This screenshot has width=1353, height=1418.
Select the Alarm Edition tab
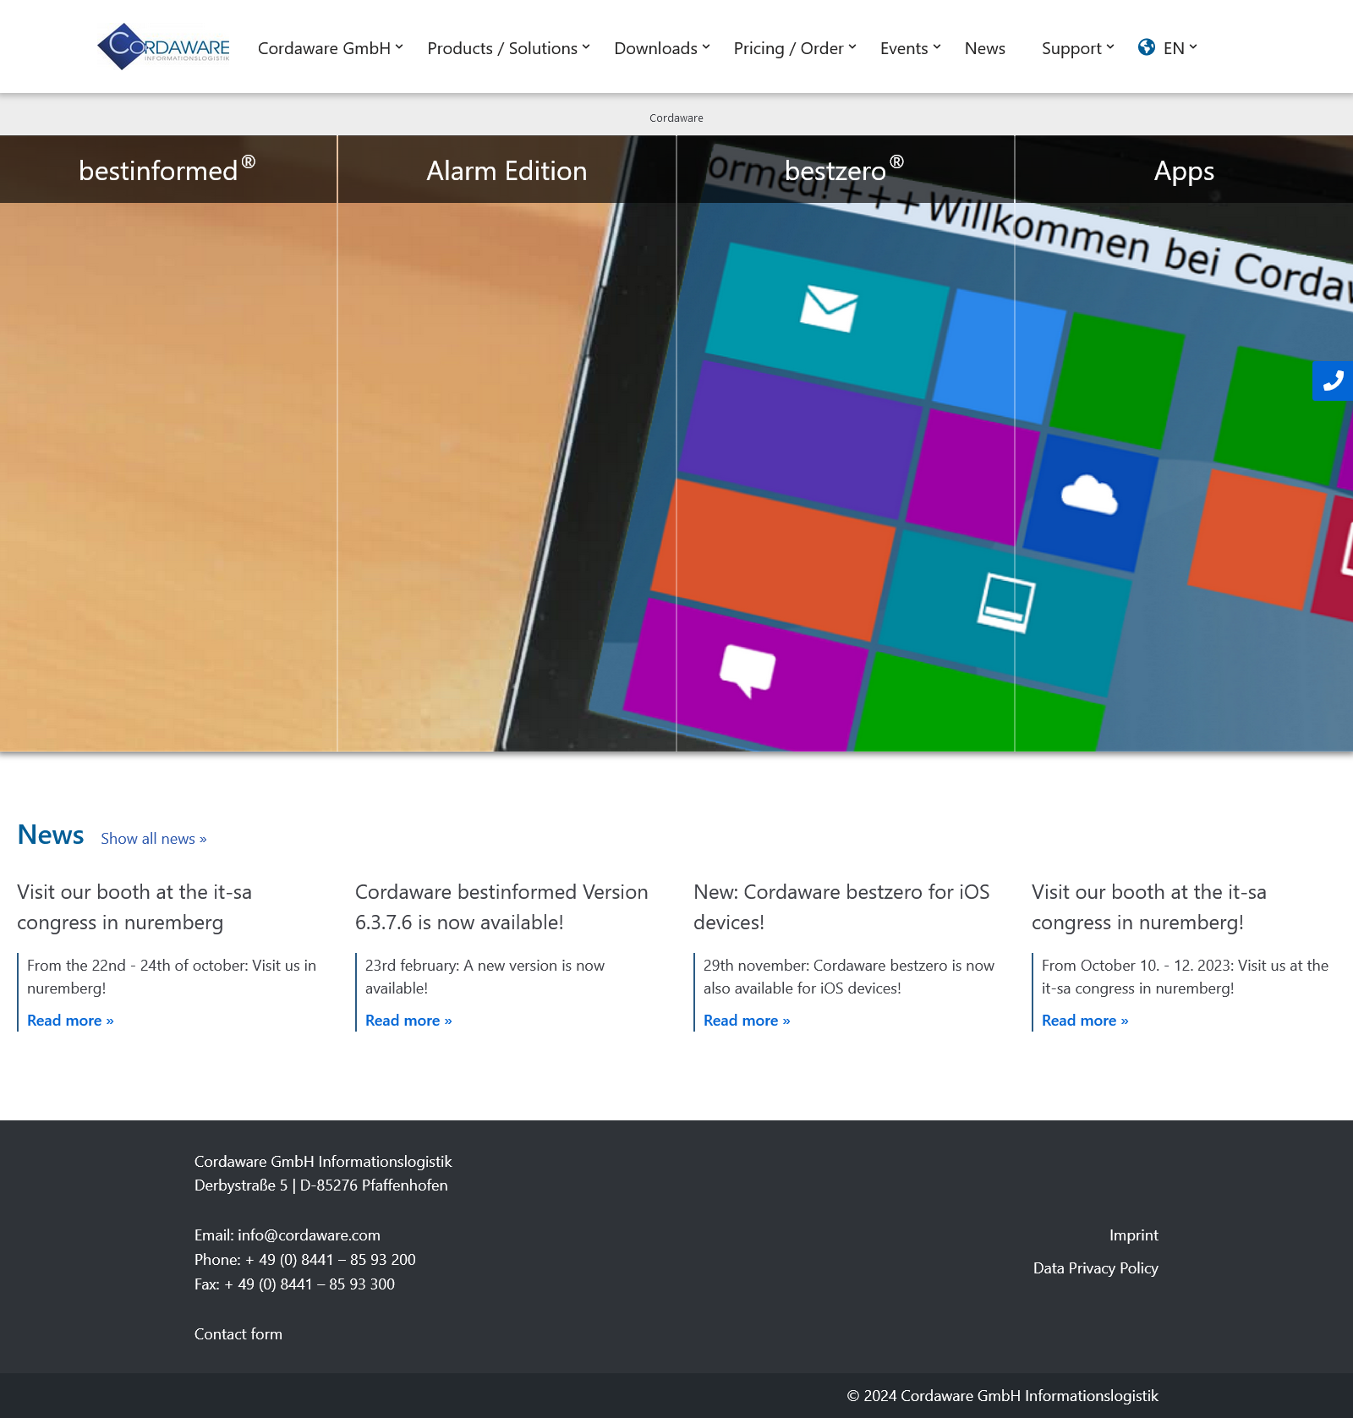coord(507,169)
